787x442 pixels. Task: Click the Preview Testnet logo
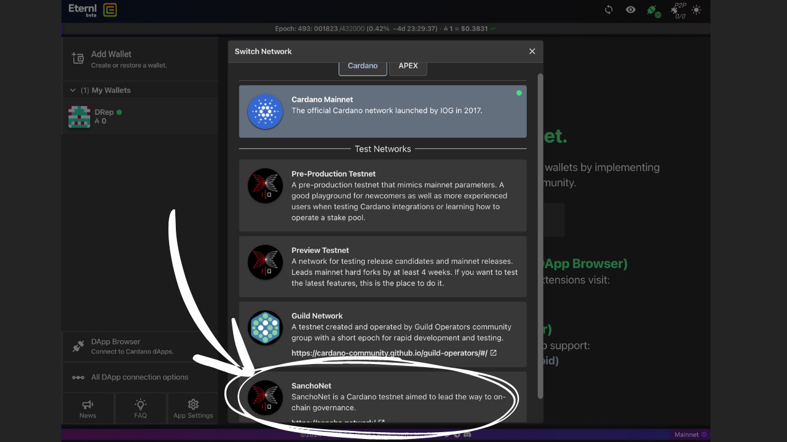click(265, 262)
